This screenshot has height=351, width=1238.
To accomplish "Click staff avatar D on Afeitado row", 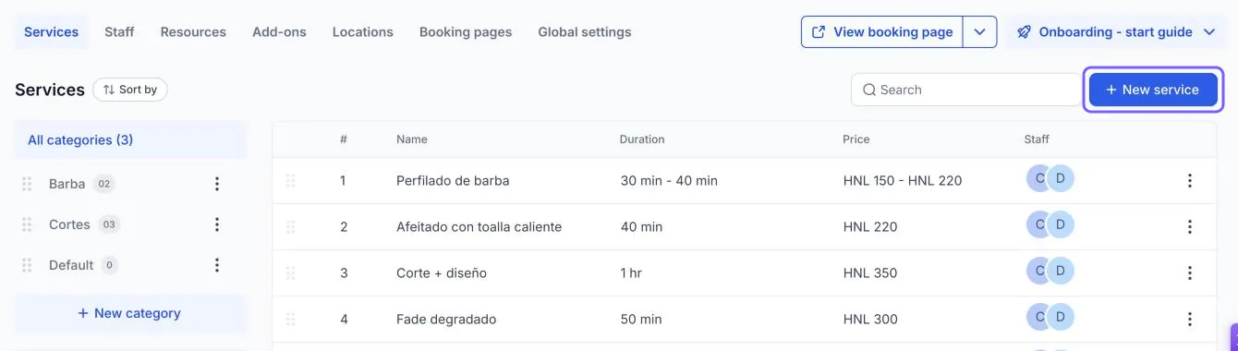I will 1061,224.
